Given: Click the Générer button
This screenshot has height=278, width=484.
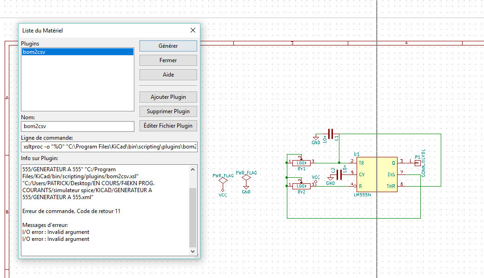Looking at the screenshot, I should pos(168,46).
